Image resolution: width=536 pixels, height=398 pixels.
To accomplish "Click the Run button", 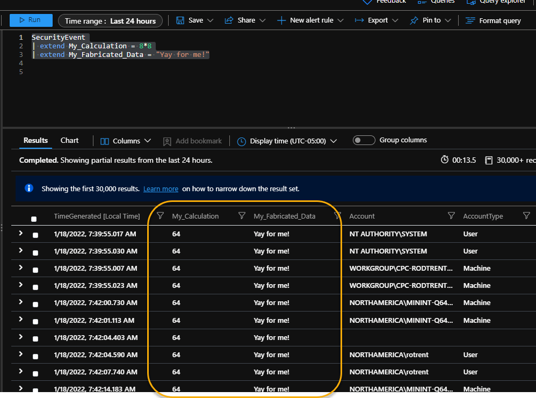I will tap(31, 19).
